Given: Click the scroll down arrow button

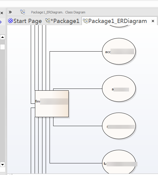Looking at the screenshot, I should click(2, 165).
